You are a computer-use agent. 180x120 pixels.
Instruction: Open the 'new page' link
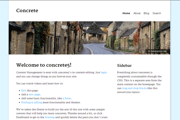tap(34, 94)
